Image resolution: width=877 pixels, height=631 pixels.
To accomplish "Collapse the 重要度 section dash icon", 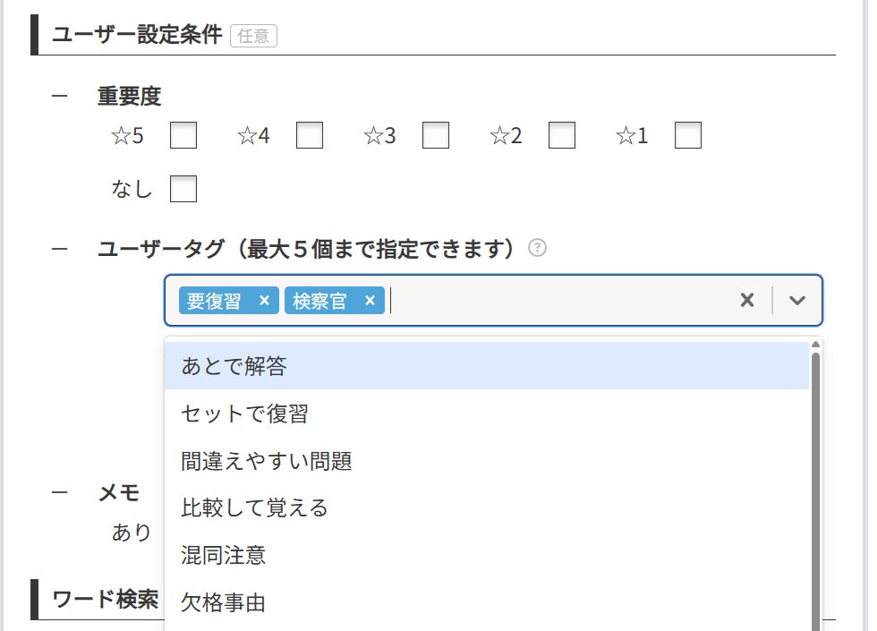I will click(x=60, y=96).
